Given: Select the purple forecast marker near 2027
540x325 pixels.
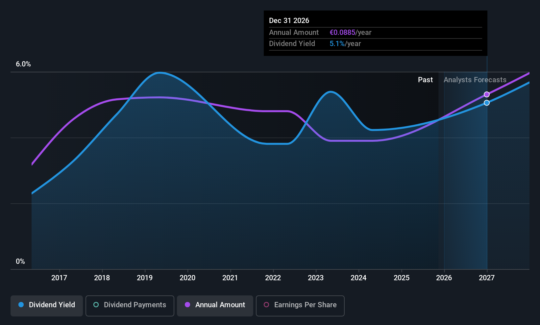Looking at the screenshot, I should pyautogui.click(x=487, y=94).
